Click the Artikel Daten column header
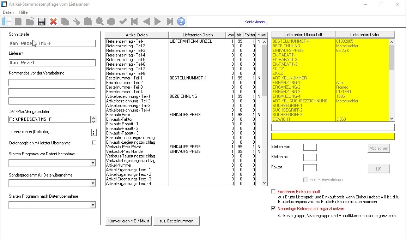The image size is (406, 239). click(x=137, y=35)
